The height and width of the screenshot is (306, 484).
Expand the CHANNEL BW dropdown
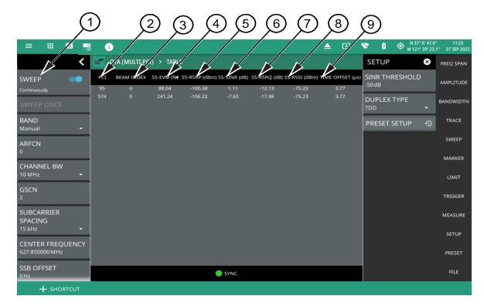pyautogui.click(x=53, y=170)
